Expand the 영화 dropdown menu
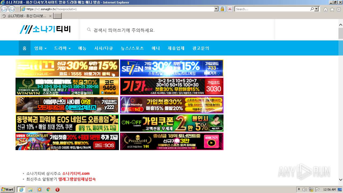The height and width of the screenshot is (193, 343). click(x=40, y=48)
